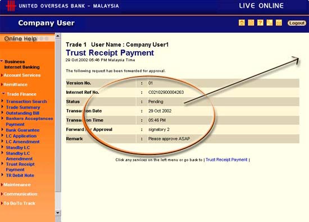Click the signatory 2 value

pyautogui.click(x=158, y=129)
